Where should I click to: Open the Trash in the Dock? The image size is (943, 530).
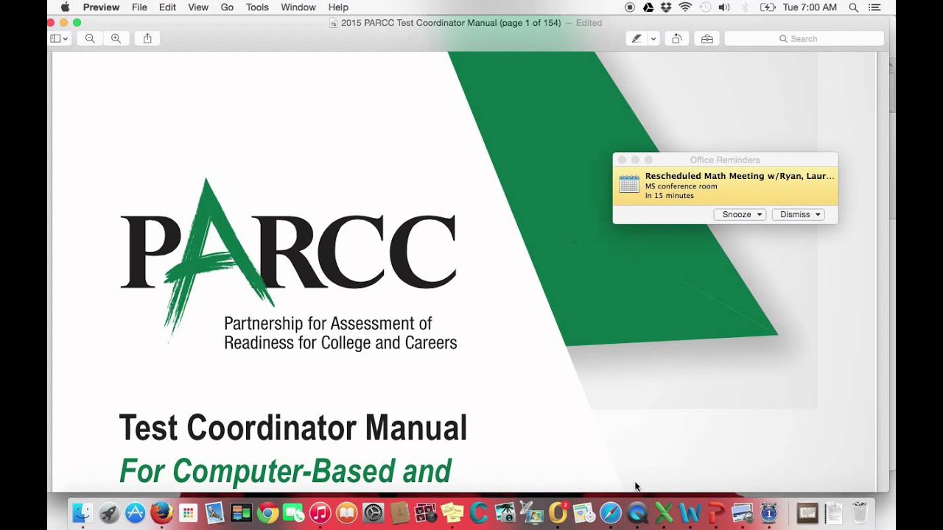click(860, 512)
